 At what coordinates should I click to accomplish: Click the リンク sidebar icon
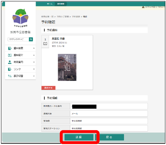10,69
